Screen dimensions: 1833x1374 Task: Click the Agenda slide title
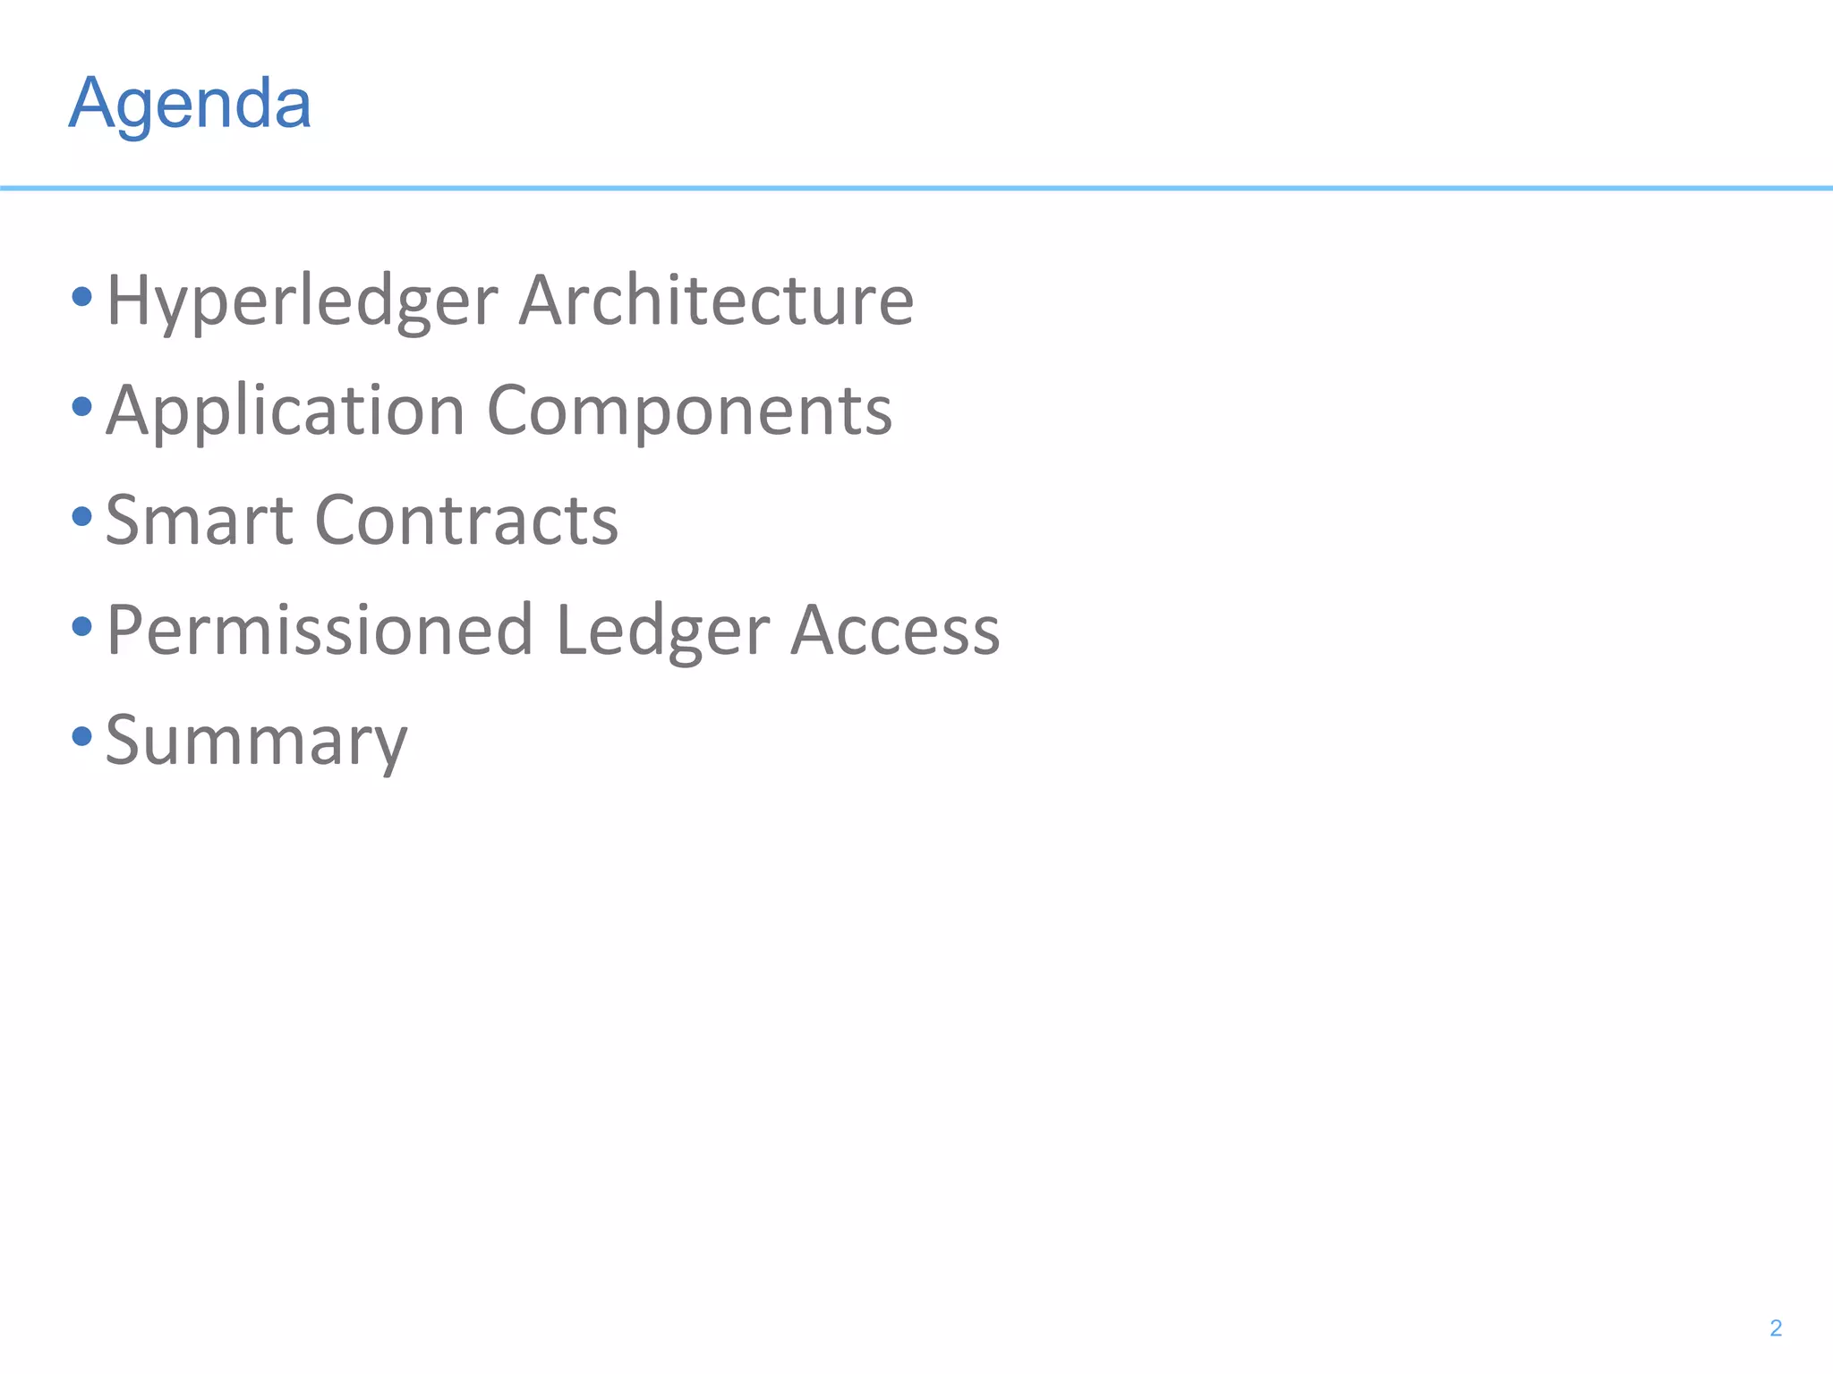coord(190,104)
